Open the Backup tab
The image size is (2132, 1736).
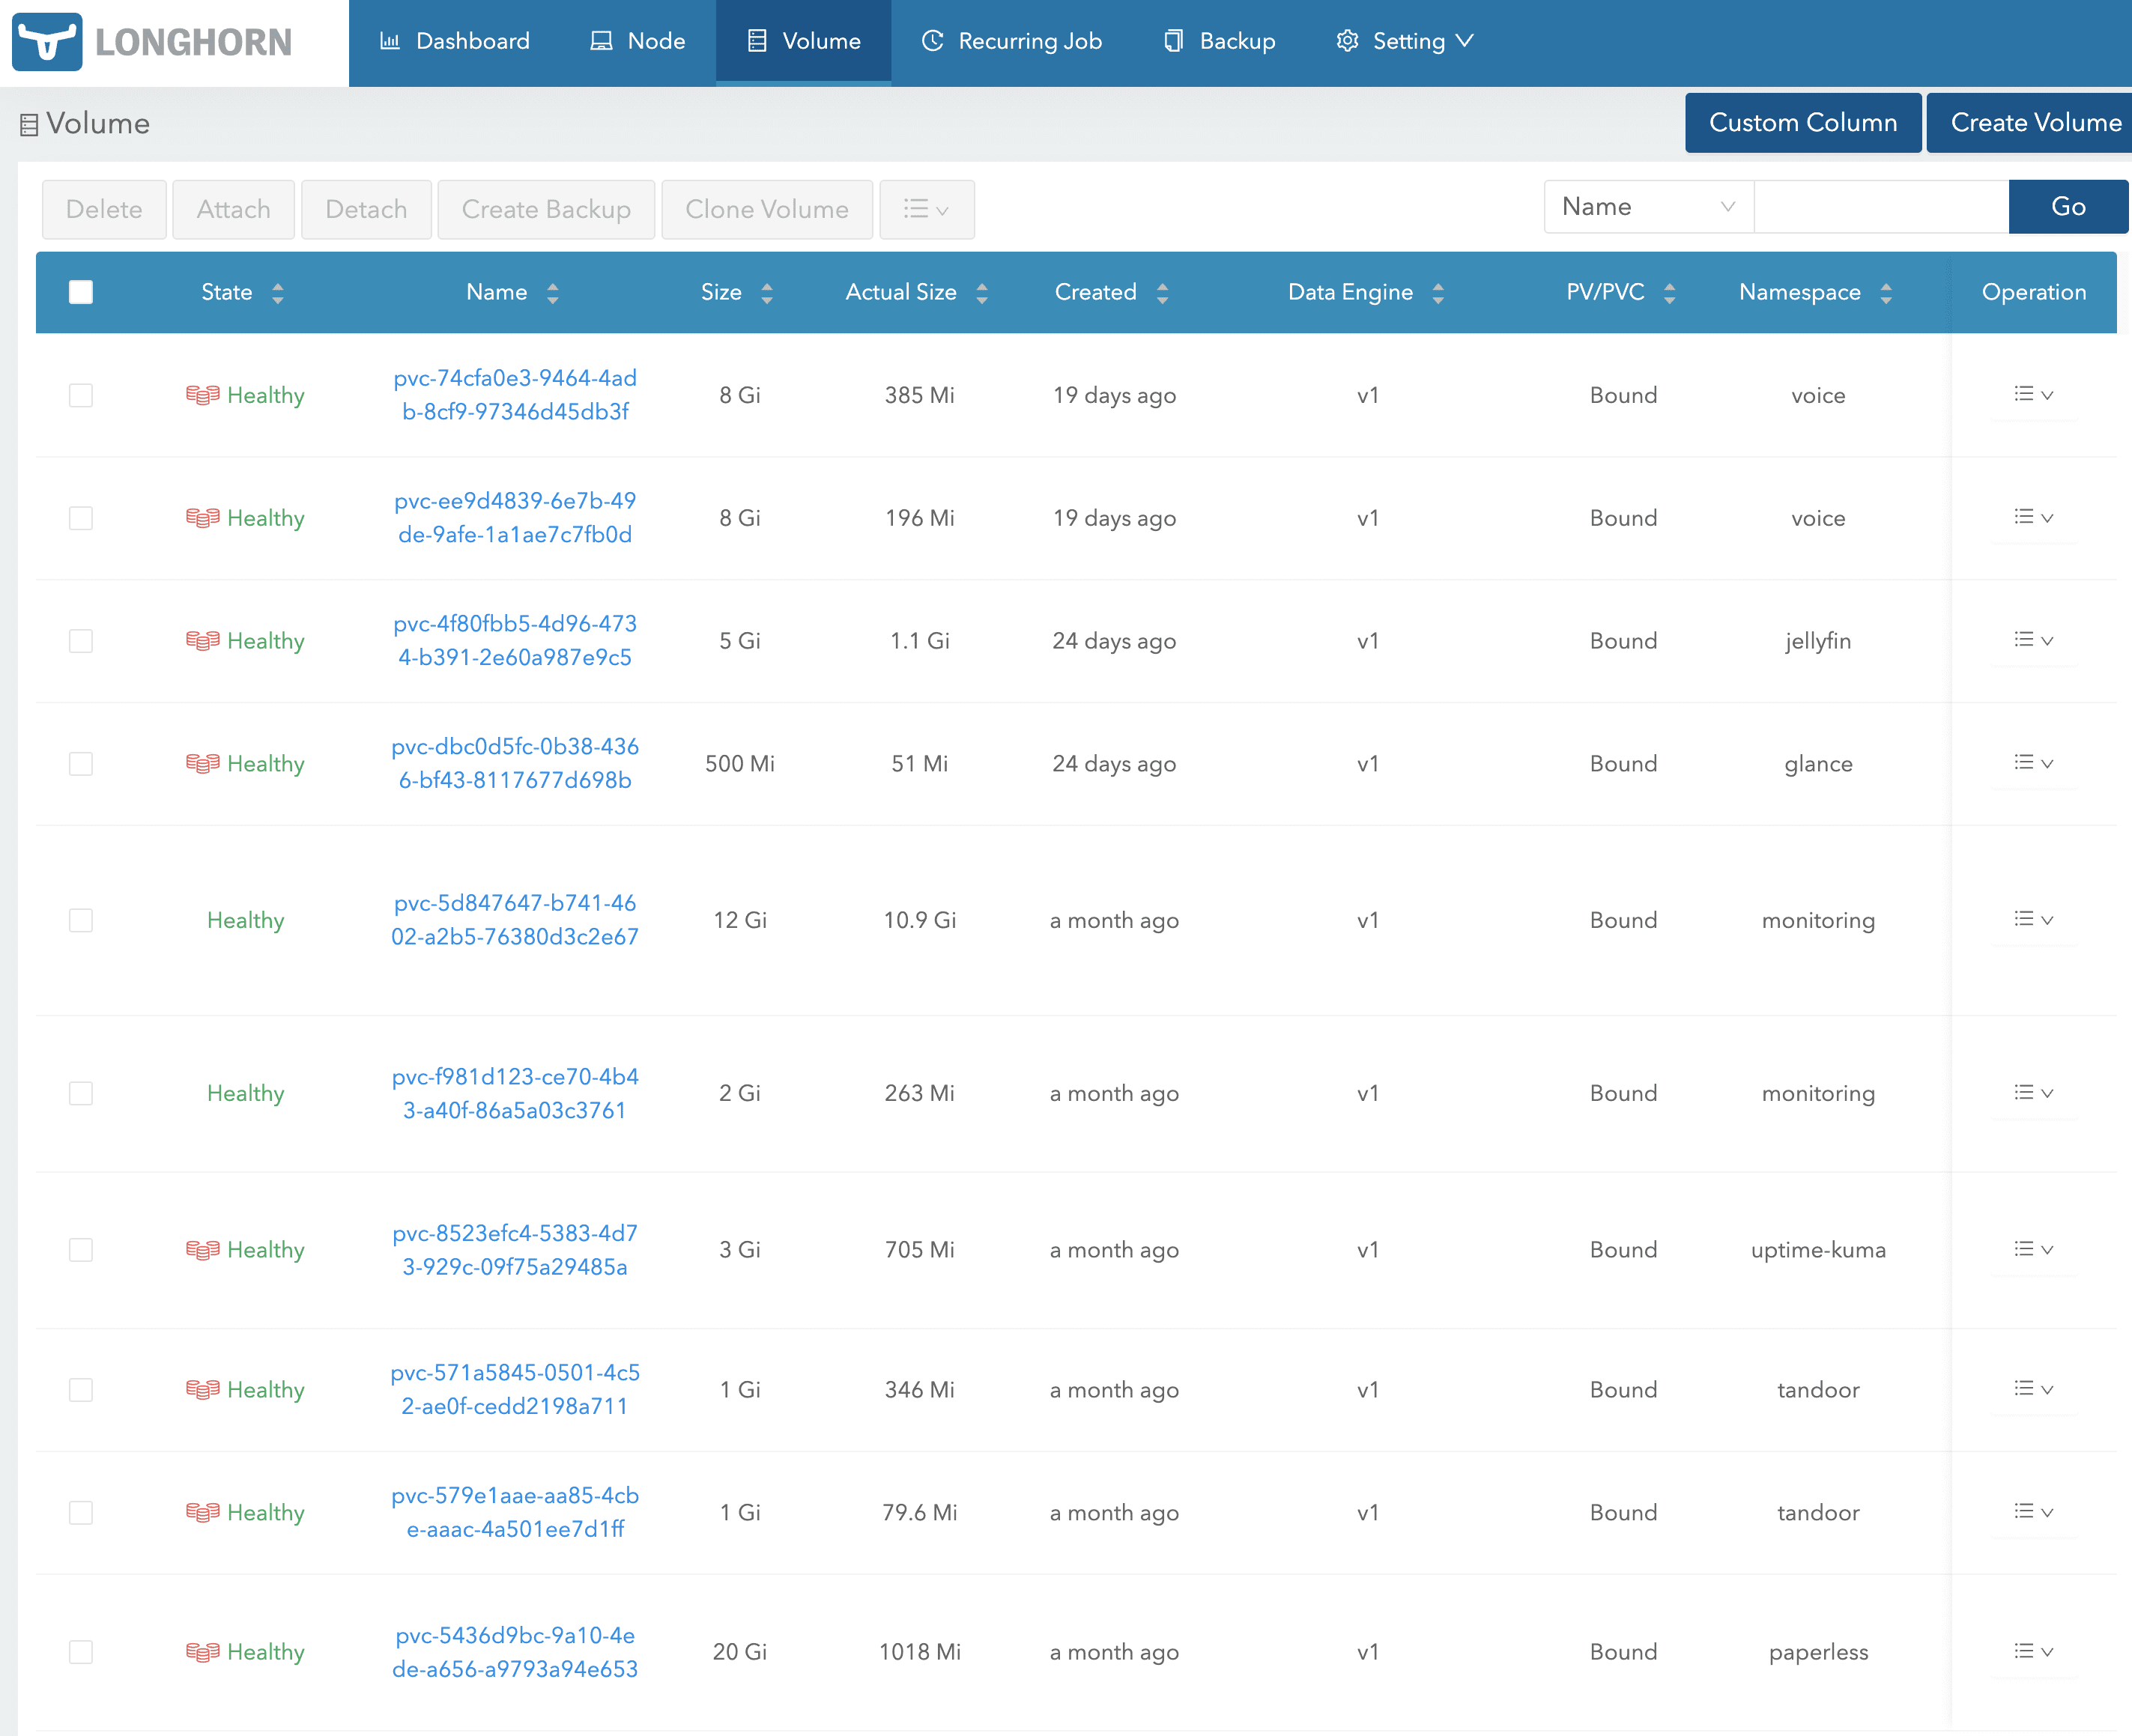click(1220, 41)
